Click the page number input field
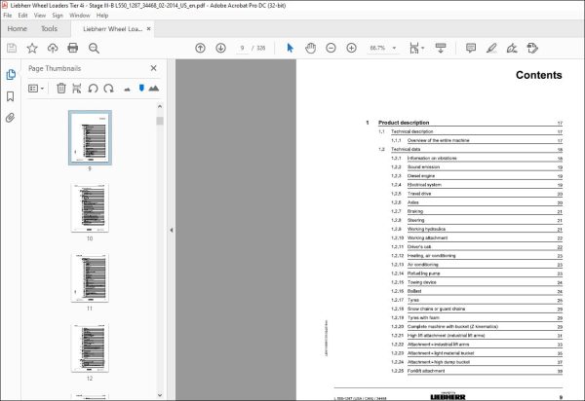 coord(243,48)
